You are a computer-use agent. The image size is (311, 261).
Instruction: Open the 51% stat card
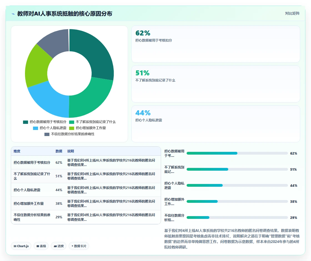[x=215, y=84]
